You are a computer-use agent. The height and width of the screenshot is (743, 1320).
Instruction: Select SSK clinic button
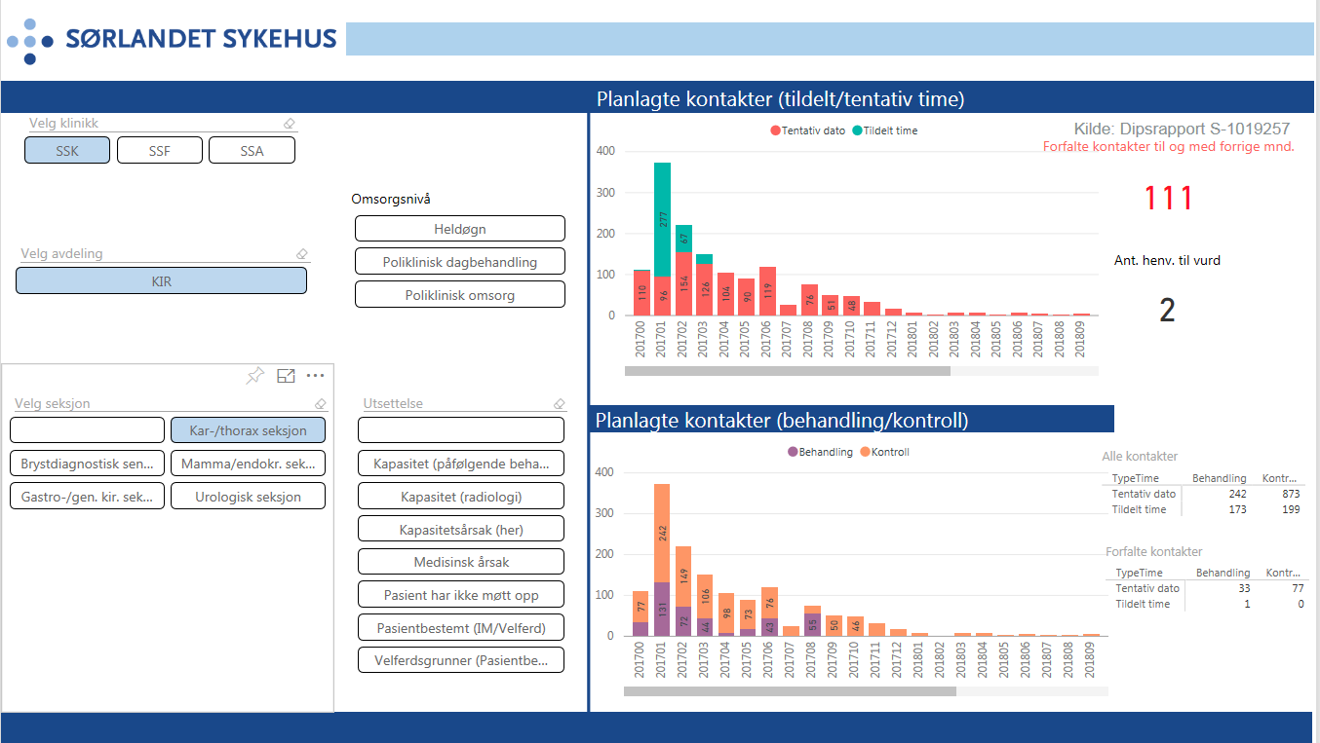67,150
